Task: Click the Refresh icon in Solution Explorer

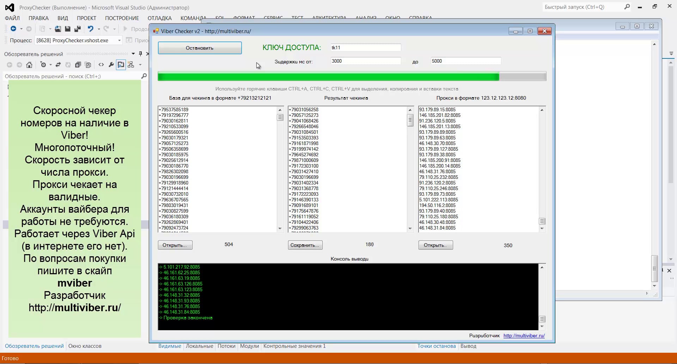Action: pyautogui.click(x=68, y=65)
